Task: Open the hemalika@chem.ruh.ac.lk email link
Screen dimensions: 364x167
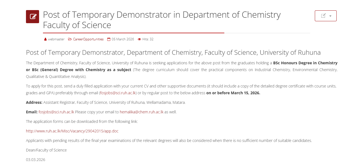Action: tap(142, 112)
